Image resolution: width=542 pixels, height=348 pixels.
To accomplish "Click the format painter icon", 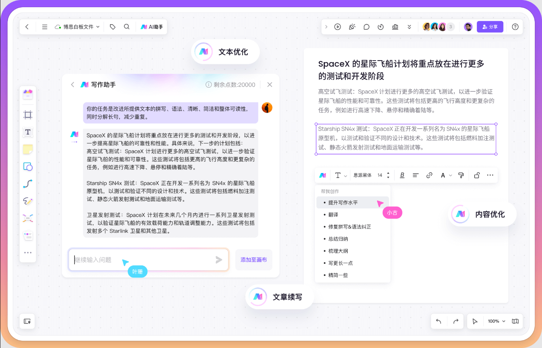I will tap(461, 175).
